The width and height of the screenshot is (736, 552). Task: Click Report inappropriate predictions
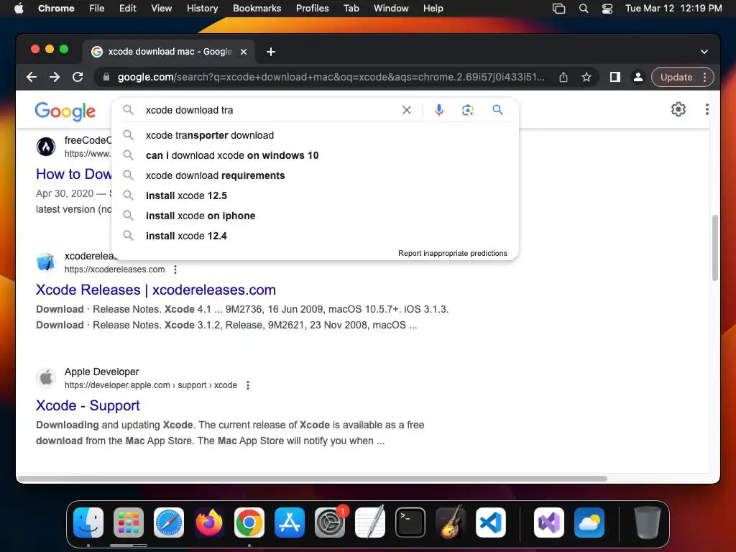tap(453, 254)
